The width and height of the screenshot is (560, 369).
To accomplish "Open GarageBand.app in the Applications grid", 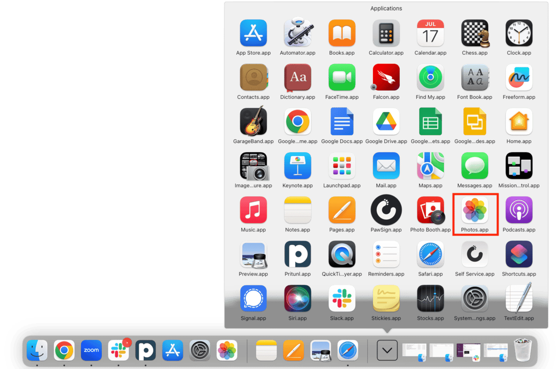I will (x=253, y=121).
